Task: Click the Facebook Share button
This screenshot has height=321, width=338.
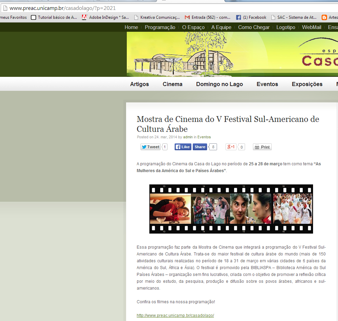Action: (x=200, y=147)
